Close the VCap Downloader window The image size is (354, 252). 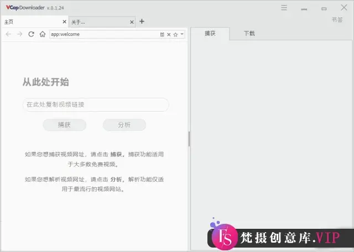click(344, 7)
